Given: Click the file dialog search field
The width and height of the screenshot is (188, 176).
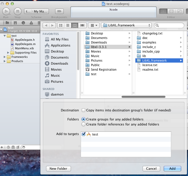Looking at the screenshot, I should tap(169, 25).
